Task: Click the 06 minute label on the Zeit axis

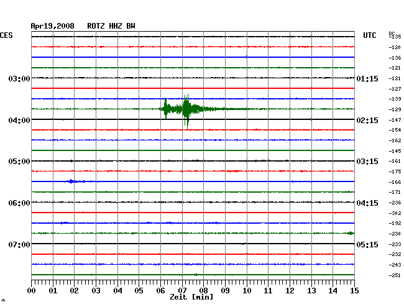Action: [160, 291]
